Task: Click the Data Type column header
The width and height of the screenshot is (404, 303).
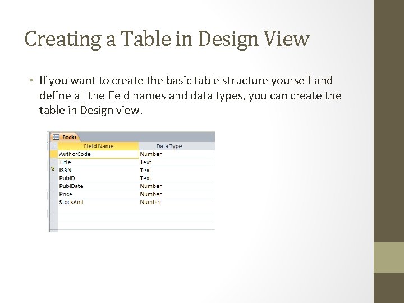Action: [x=169, y=146]
